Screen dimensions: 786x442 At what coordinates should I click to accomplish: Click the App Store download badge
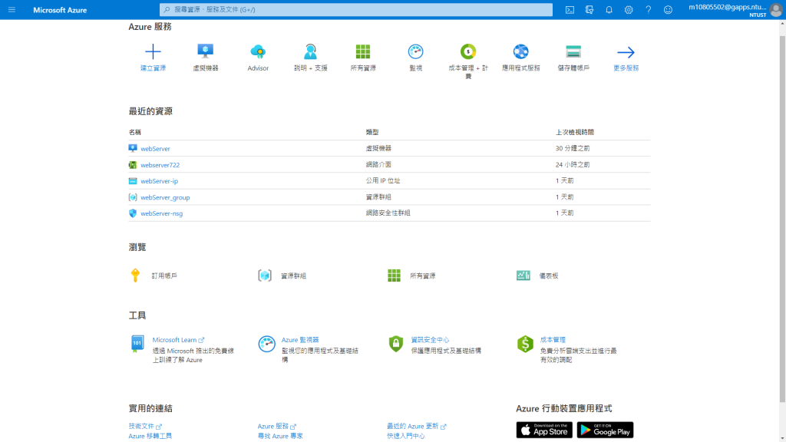click(x=544, y=430)
